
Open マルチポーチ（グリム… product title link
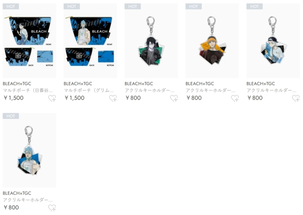pyautogui.click(x=89, y=90)
